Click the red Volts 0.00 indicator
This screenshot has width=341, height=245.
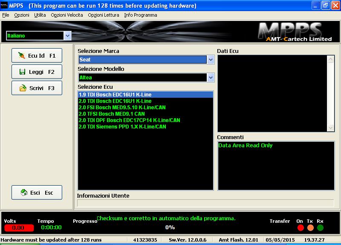(x=18, y=227)
